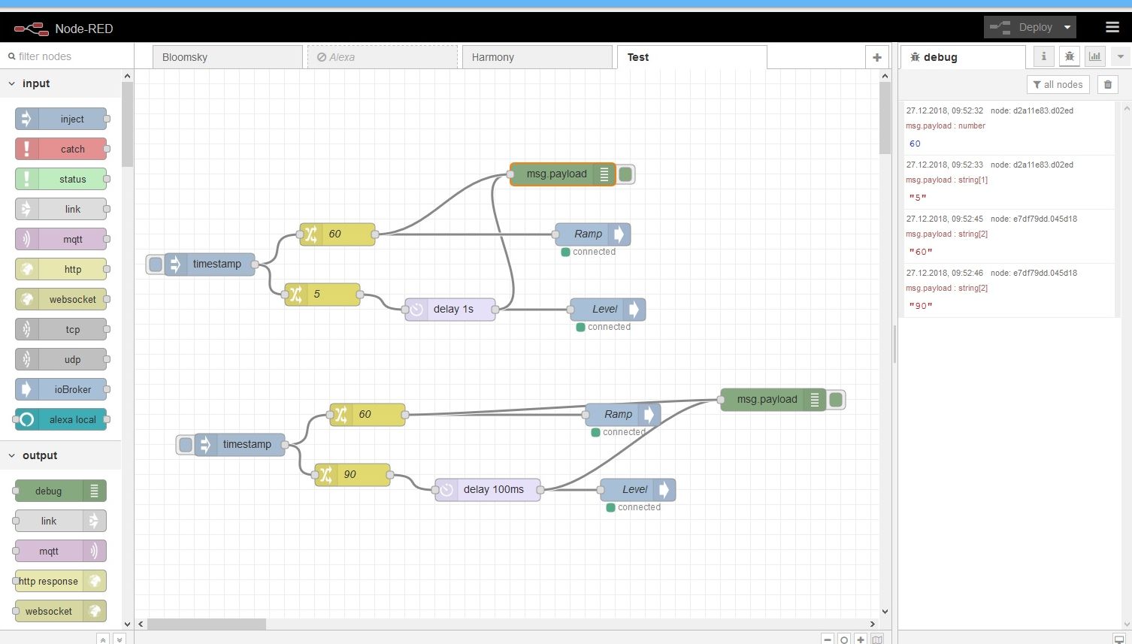Select the websocket input node in palette
1132x644 pixels.
point(61,299)
